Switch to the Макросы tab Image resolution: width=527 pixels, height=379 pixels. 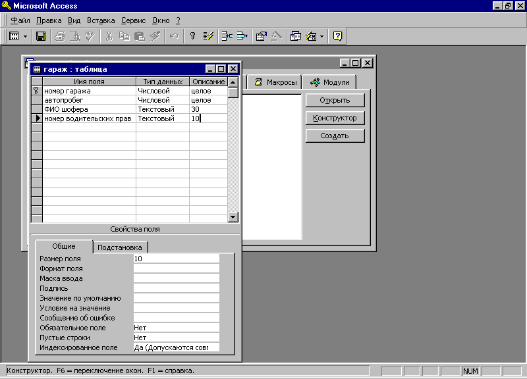click(x=275, y=82)
